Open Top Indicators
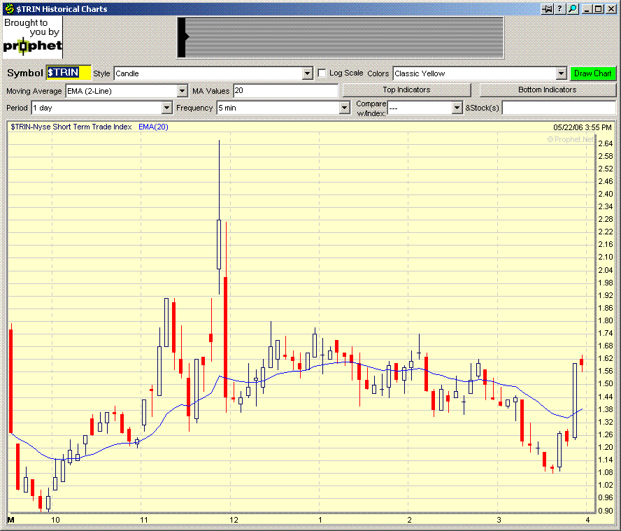Screen dimensions: 621x531 point(406,90)
